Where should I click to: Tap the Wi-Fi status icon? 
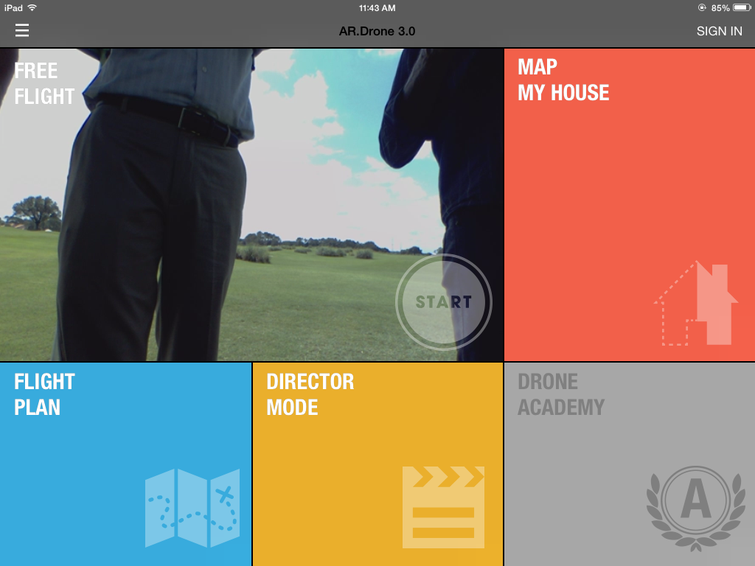tap(32, 7)
